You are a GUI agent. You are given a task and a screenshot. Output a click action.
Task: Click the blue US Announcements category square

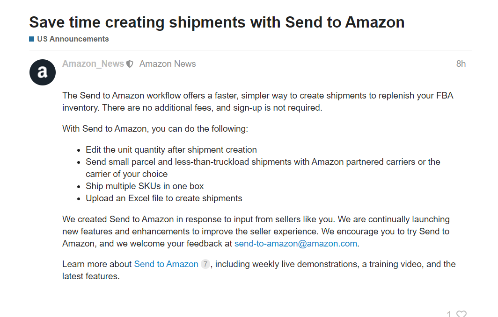coord(31,39)
